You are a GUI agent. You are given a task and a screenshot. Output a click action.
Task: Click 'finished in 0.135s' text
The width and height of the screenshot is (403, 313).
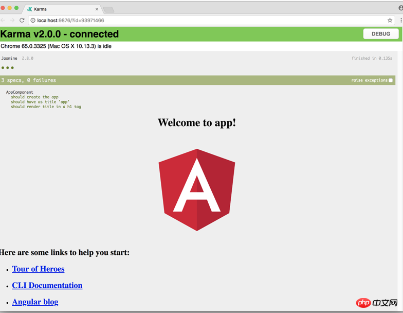[372, 58]
